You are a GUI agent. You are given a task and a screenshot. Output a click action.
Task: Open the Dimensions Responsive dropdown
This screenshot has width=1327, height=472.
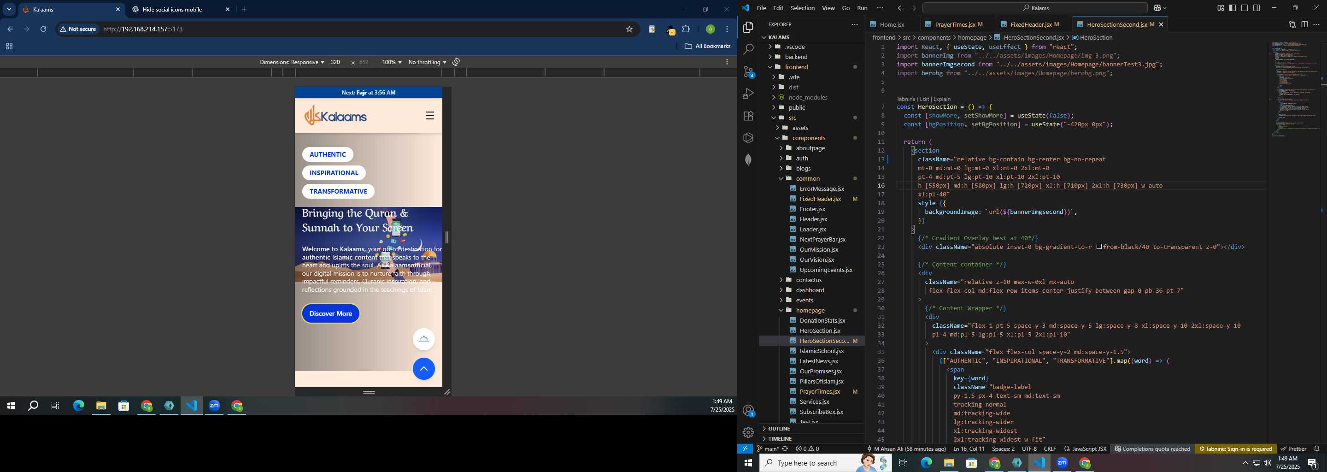[292, 62]
